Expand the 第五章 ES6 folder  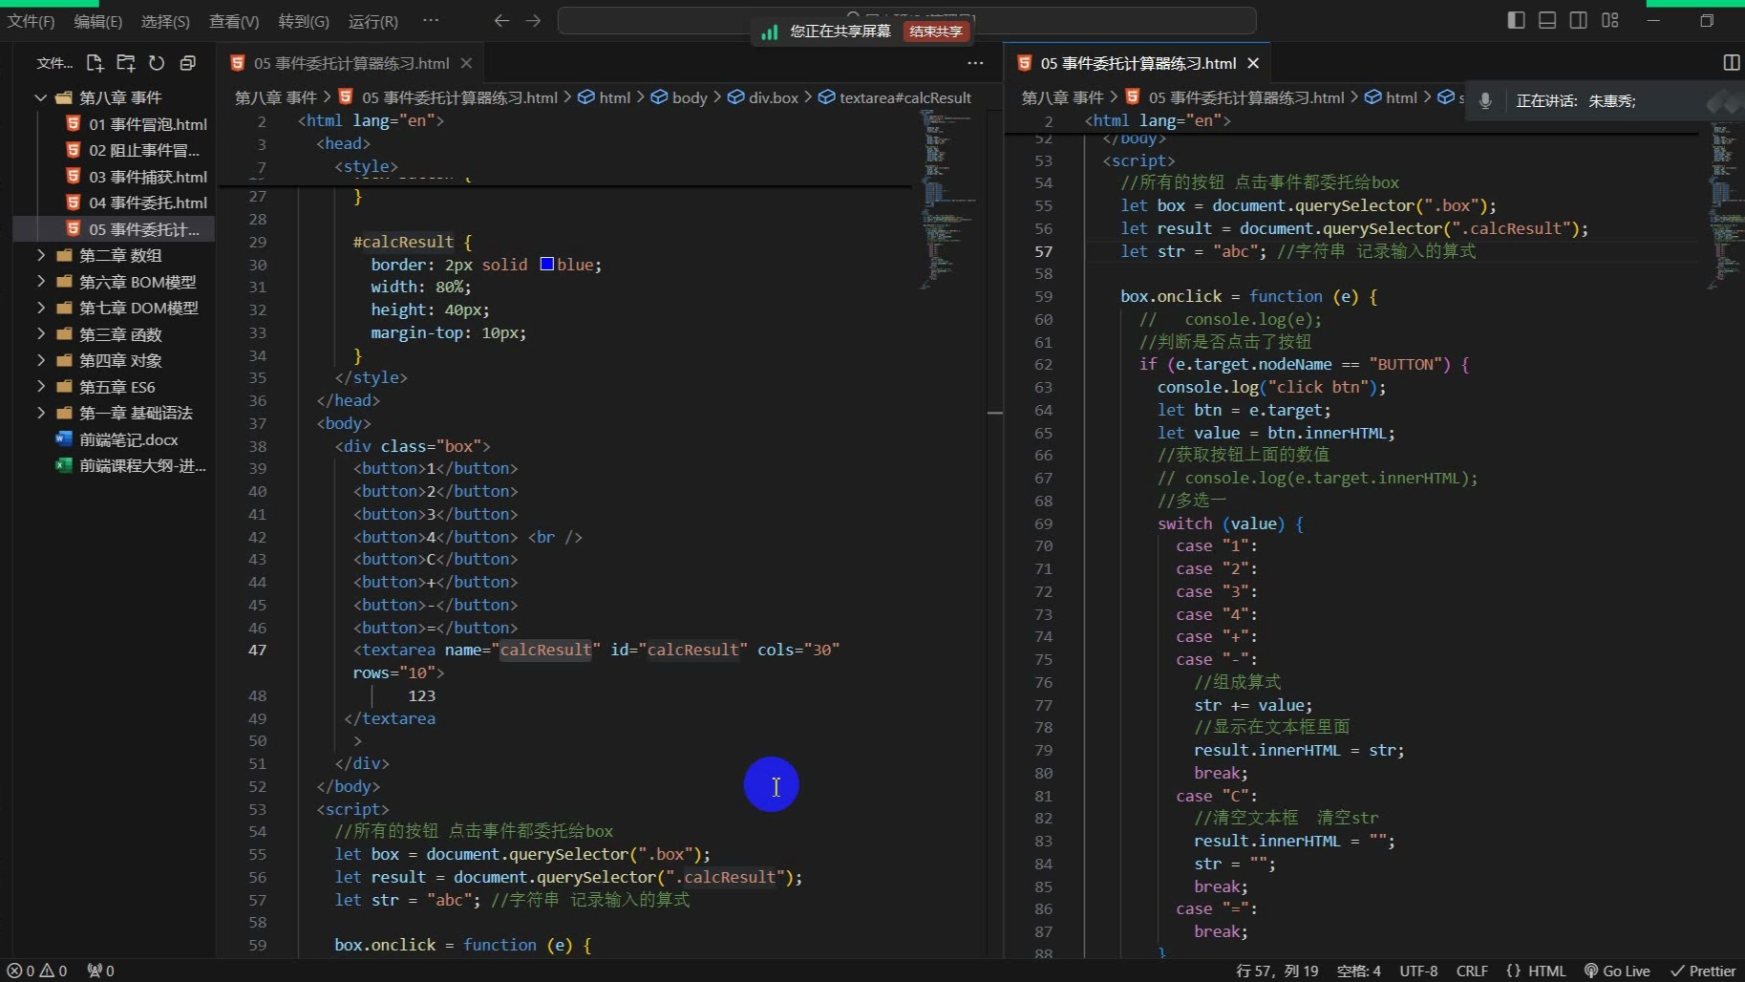(x=114, y=387)
